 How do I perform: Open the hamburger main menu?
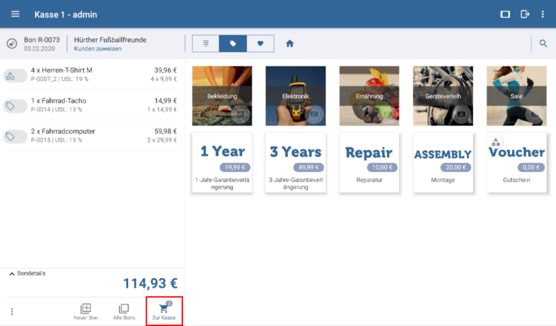coord(15,15)
